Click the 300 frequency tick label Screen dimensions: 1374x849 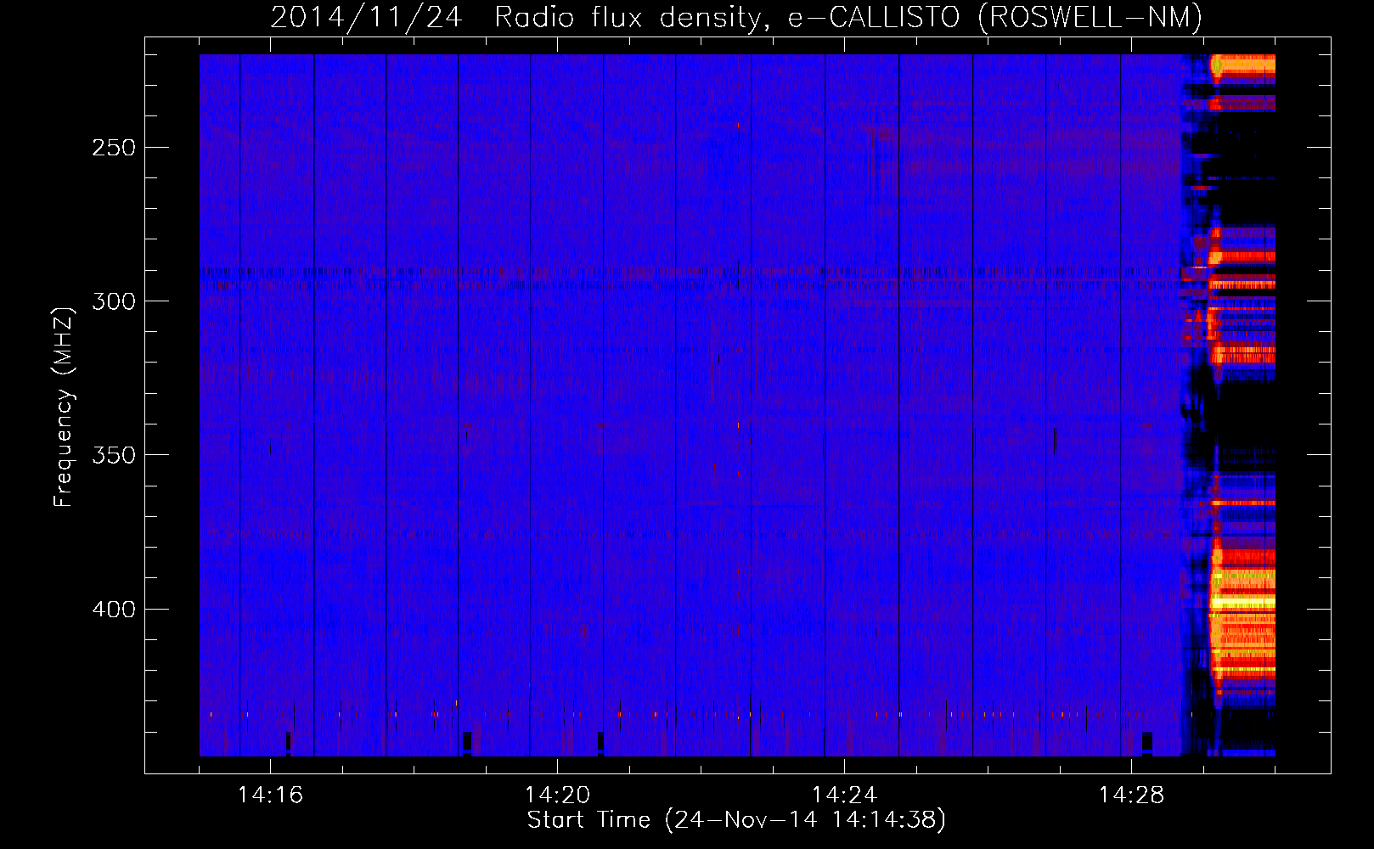click(x=114, y=301)
